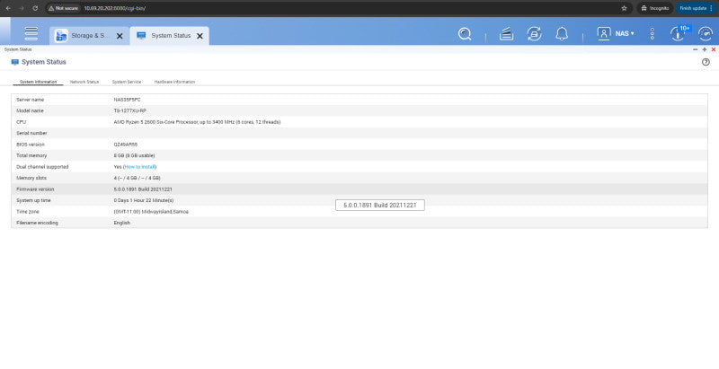Reload the page with the browser refresh icon
Viewport: 719px width, 369px height.
point(35,8)
